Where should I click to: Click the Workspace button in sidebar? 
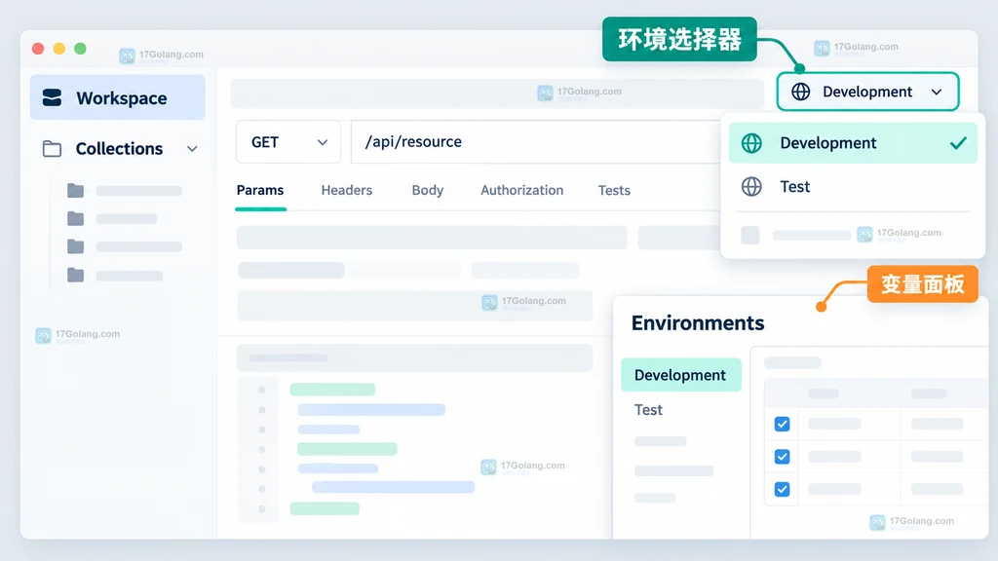click(x=118, y=97)
